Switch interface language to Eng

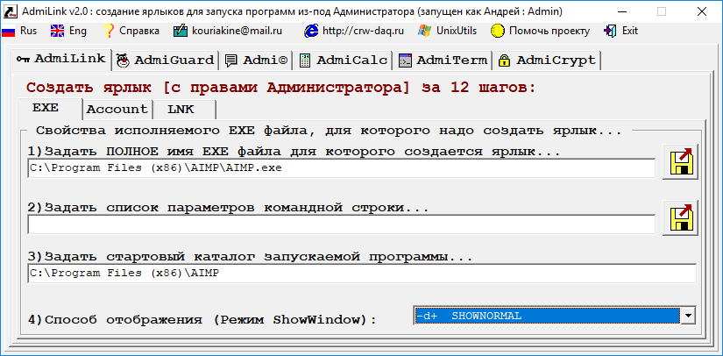point(68,31)
